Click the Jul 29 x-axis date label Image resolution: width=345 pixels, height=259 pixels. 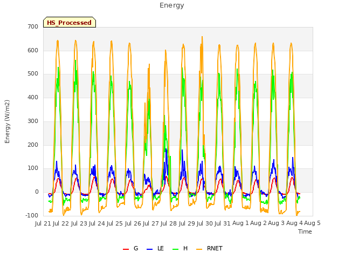tap(187, 223)
